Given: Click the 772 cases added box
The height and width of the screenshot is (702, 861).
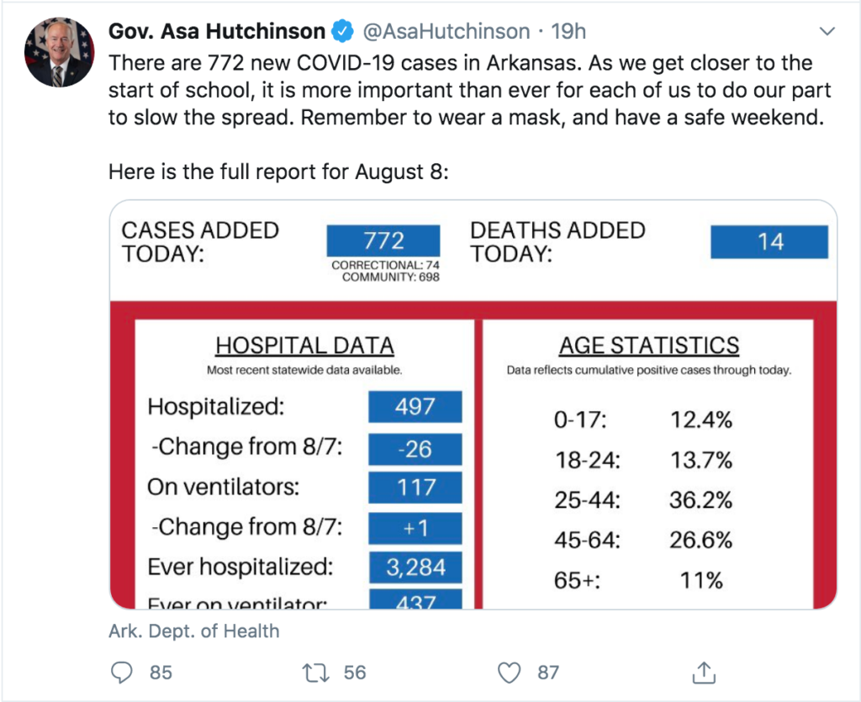Looking at the screenshot, I should 383,240.
